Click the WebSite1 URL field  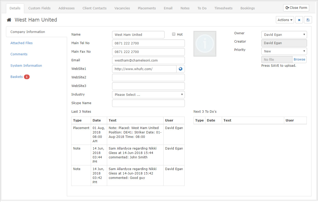tap(144, 69)
